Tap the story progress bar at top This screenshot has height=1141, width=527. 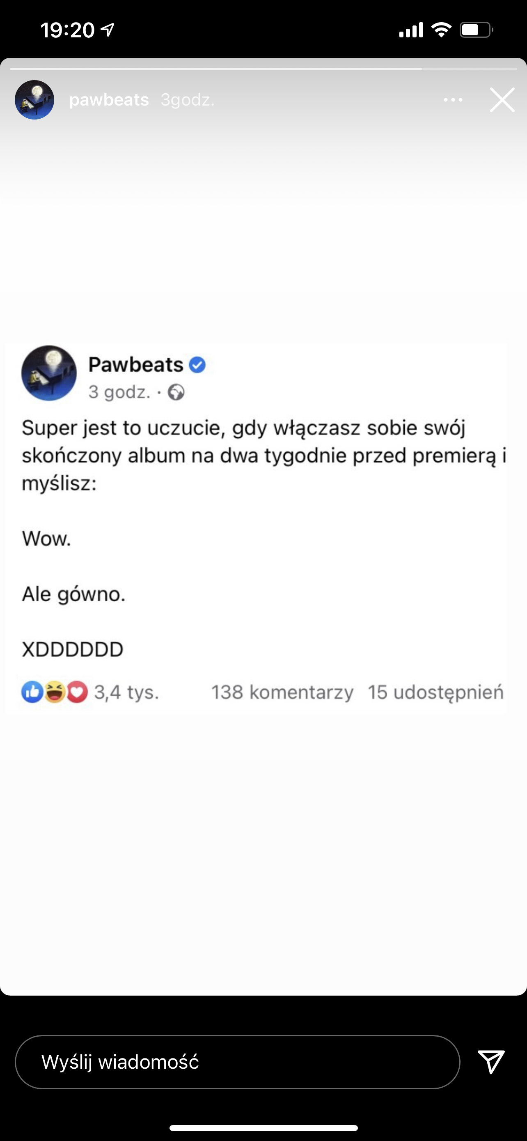click(x=263, y=69)
